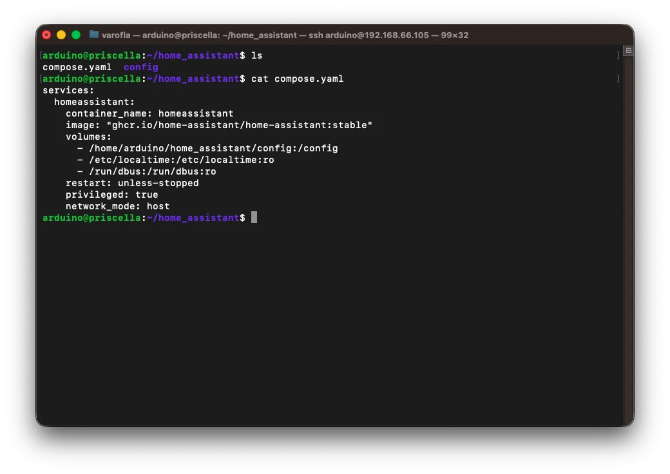The height and width of the screenshot is (474, 670).
Task: Click the folder proxy icon in title bar
Action: [x=94, y=35]
